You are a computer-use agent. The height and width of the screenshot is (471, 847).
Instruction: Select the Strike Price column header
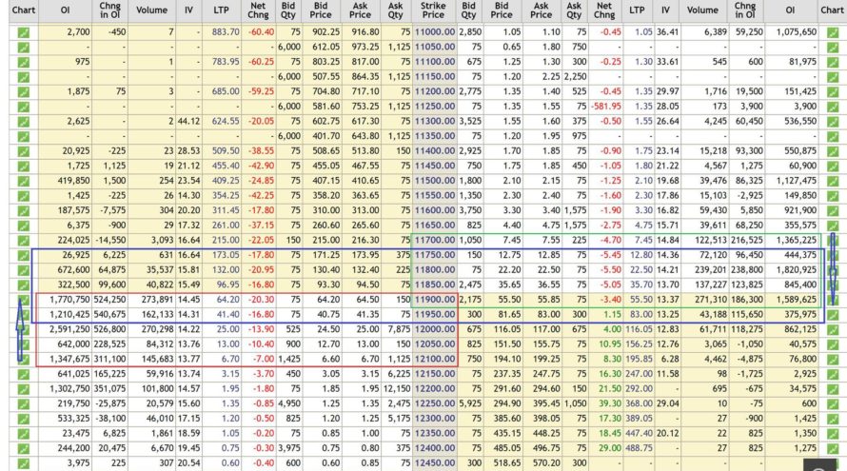coord(433,10)
